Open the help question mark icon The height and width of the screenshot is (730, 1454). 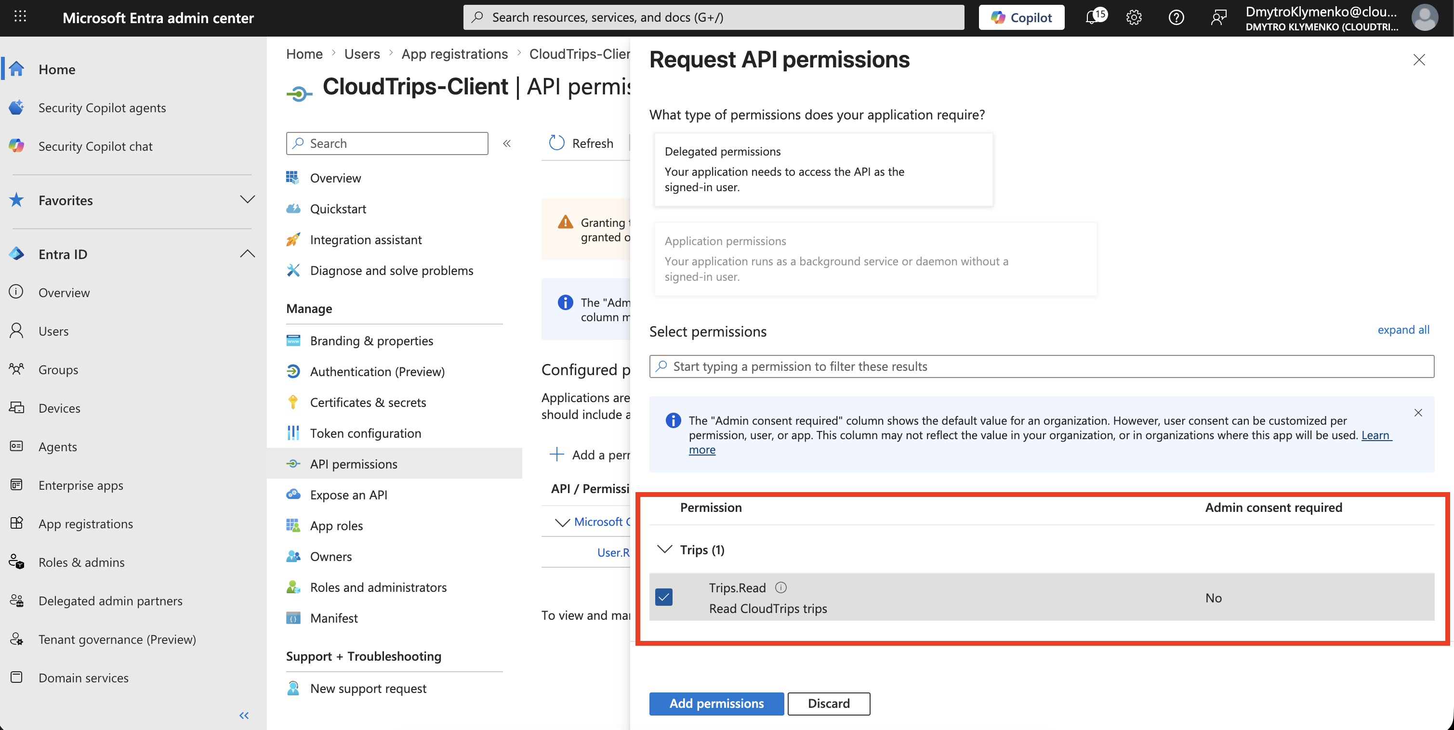coord(1176,17)
